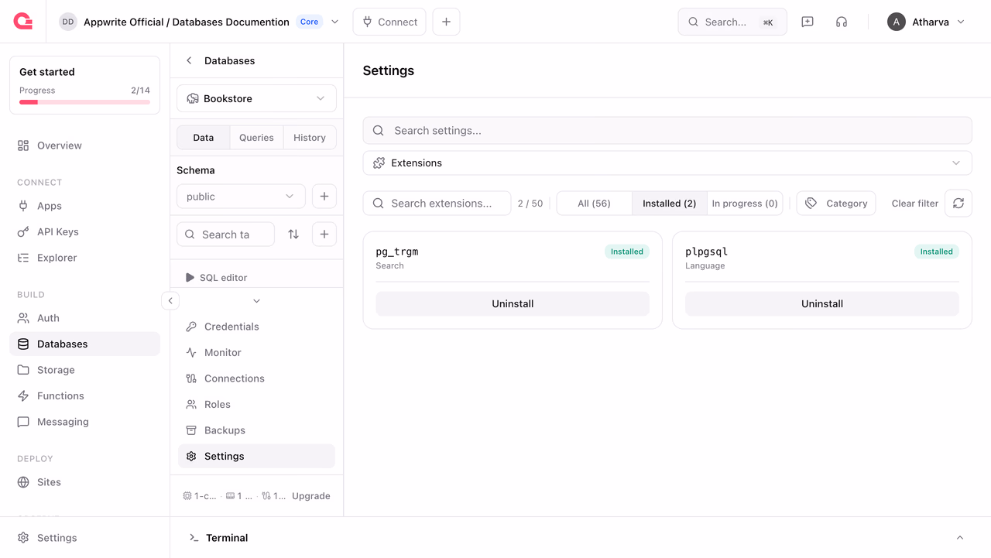Open Roles
991x558 pixels.
(256, 404)
